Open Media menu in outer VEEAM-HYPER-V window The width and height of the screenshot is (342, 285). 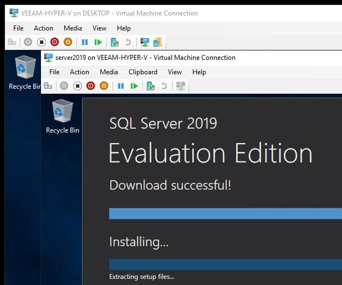tap(73, 28)
